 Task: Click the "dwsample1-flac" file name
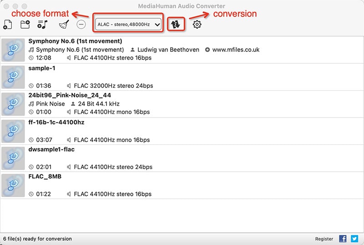click(51, 149)
